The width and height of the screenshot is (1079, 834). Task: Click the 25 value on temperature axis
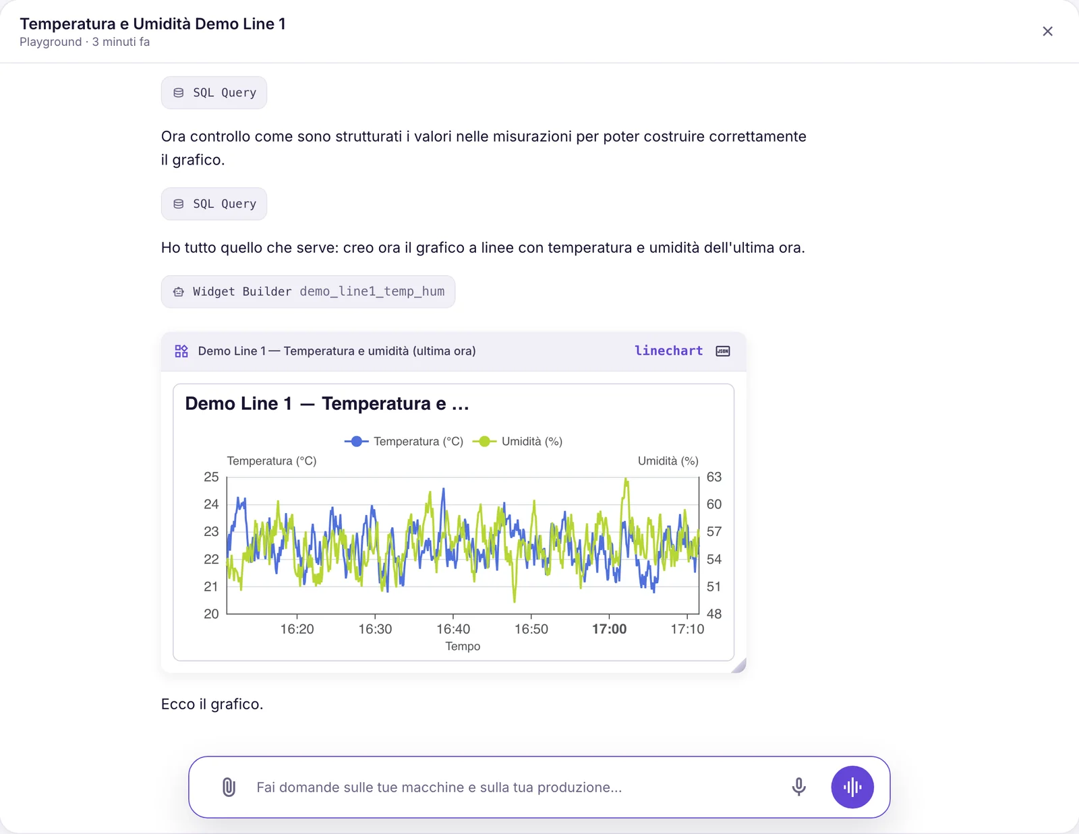[x=211, y=477]
